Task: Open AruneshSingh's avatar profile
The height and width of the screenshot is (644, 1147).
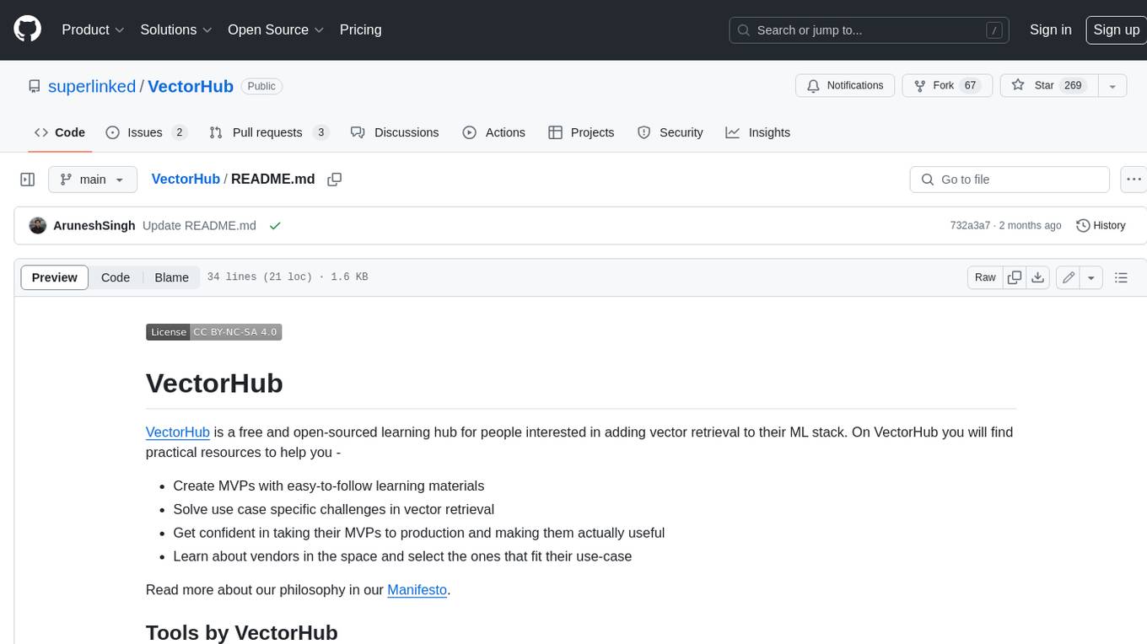Action: (38, 226)
